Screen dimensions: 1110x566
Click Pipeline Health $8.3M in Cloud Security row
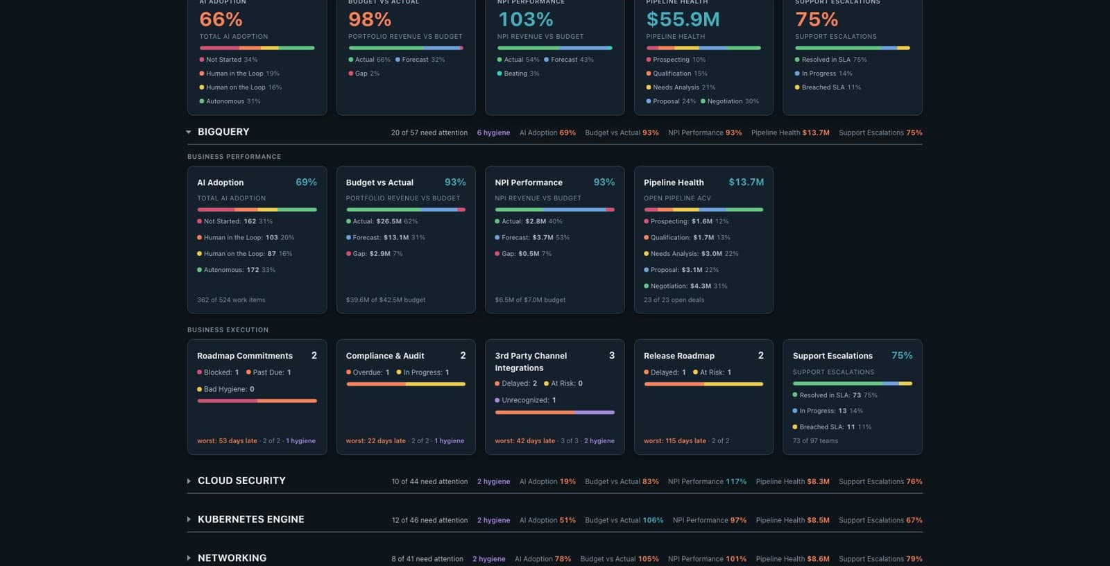click(x=792, y=481)
